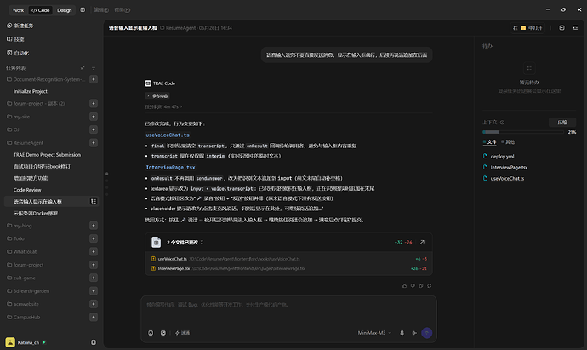This screenshot has height=350, width=587.
Task: Add task to my-blog project
Action: pyautogui.click(x=94, y=225)
